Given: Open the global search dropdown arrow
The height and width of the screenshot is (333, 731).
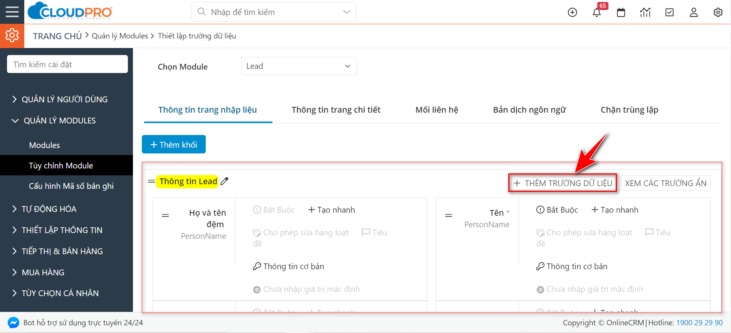Looking at the screenshot, I should [x=346, y=12].
